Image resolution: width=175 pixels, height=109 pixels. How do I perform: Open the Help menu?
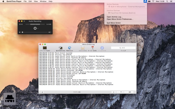[50, 1]
